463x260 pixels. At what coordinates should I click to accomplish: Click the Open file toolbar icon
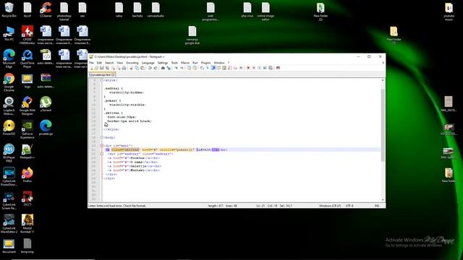(96, 68)
